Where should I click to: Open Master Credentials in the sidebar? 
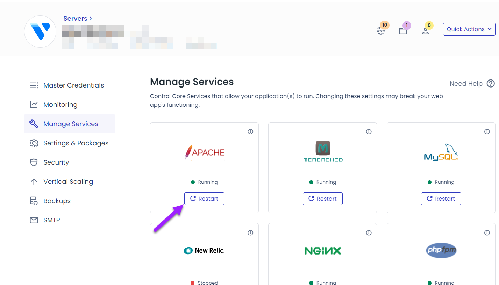pyautogui.click(x=70, y=85)
